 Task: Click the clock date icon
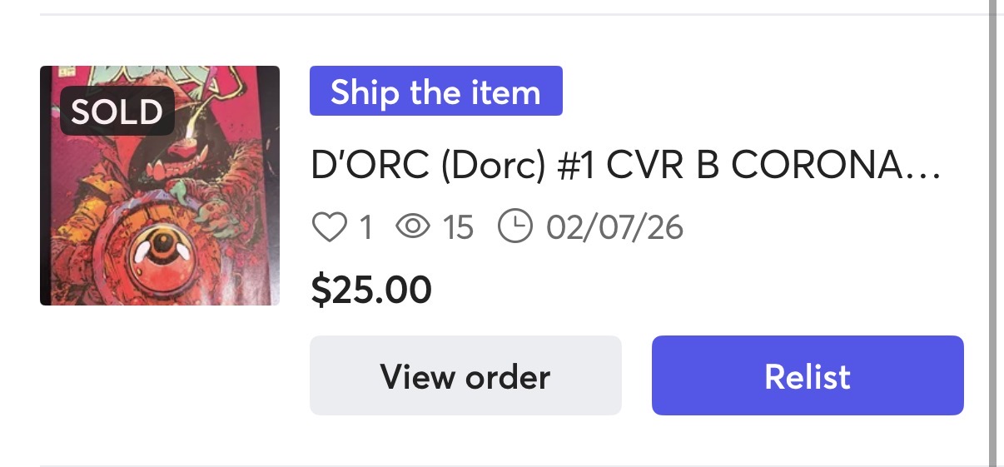tap(514, 226)
